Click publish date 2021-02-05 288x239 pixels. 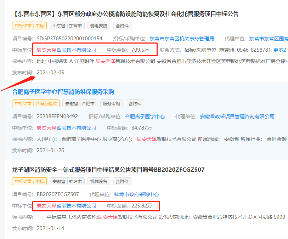tap(50, 73)
